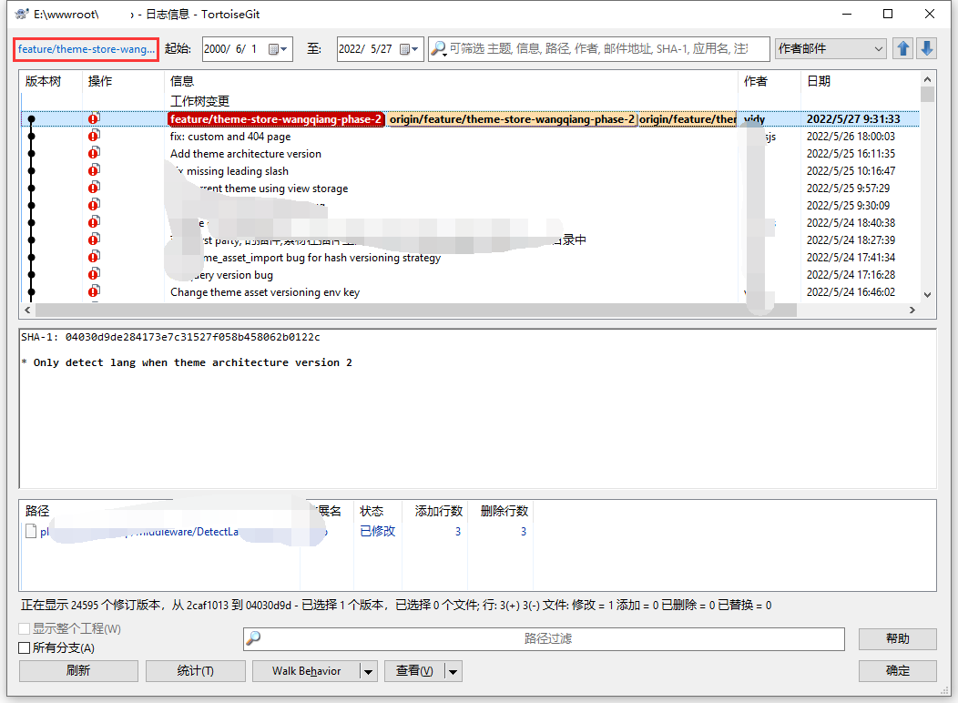Click the horizontal scrollbar left arrow

27,311
